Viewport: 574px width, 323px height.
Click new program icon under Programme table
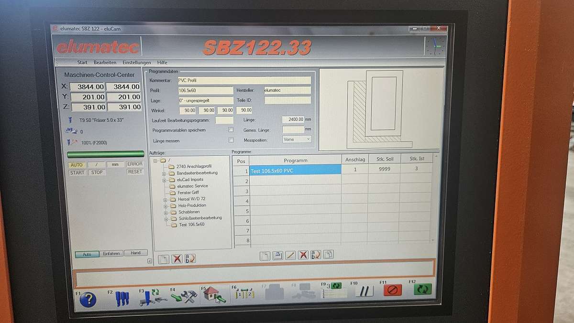(x=265, y=256)
